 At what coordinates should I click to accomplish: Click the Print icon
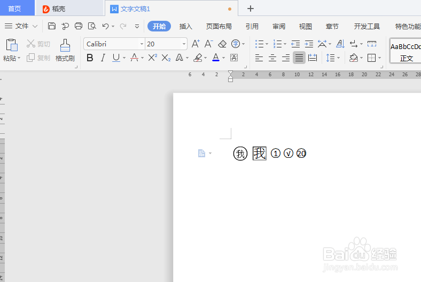(x=79, y=26)
